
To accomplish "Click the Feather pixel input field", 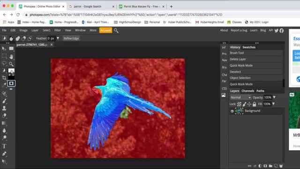I will pyautogui.click(x=51, y=38).
